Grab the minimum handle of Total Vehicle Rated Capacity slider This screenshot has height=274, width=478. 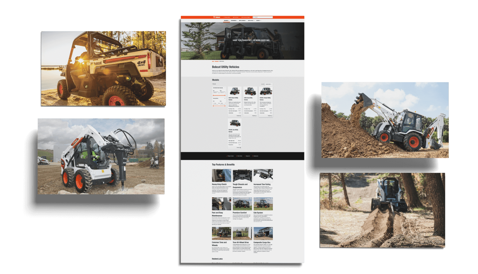click(x=213, y=96)
